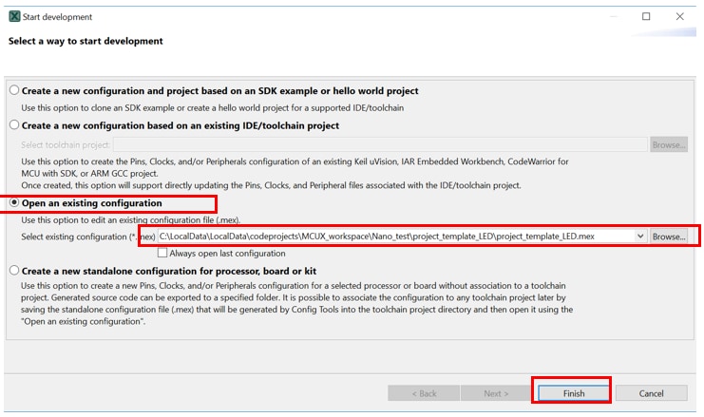Close the Start development dialog
The height and width of the screenshot is (417, 704).
point(680,16)
